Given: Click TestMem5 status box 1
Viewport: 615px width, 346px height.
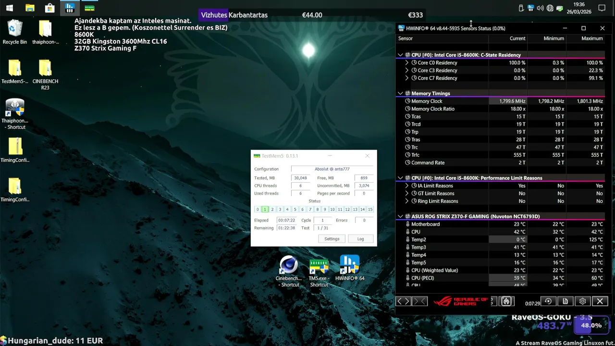Looking at the screenshot, I should click(x=265, y=210).
